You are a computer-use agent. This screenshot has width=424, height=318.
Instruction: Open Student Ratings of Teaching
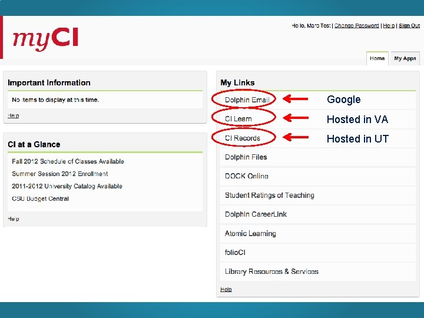click(270, 196)
